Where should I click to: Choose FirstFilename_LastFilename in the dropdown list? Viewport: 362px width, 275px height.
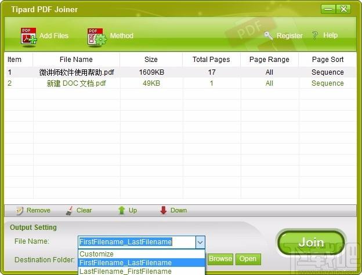(142, 263)
